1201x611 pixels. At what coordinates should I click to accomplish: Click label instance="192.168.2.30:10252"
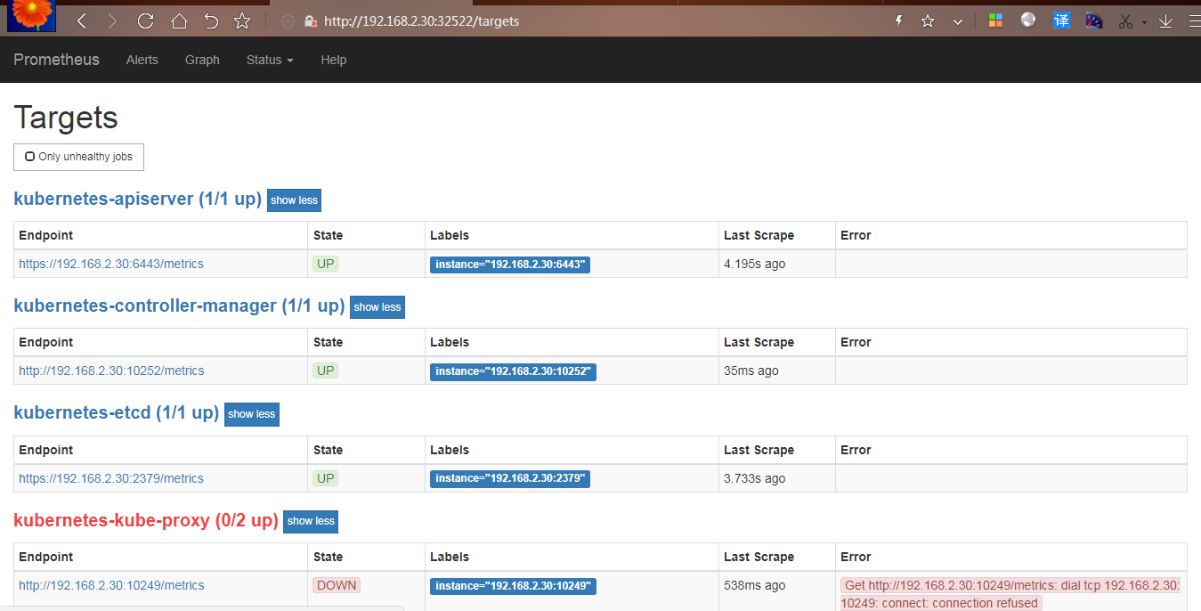[513, 371]
